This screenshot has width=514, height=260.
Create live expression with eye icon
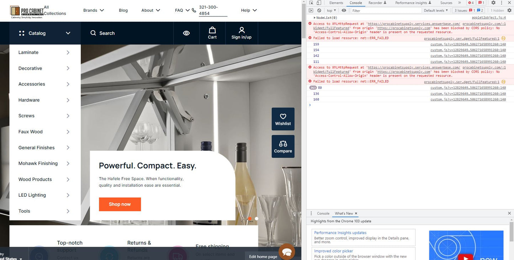[344, 11]
